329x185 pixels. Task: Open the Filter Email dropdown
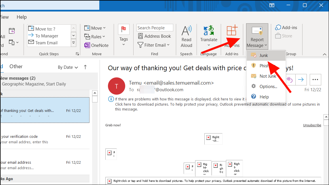154,45
